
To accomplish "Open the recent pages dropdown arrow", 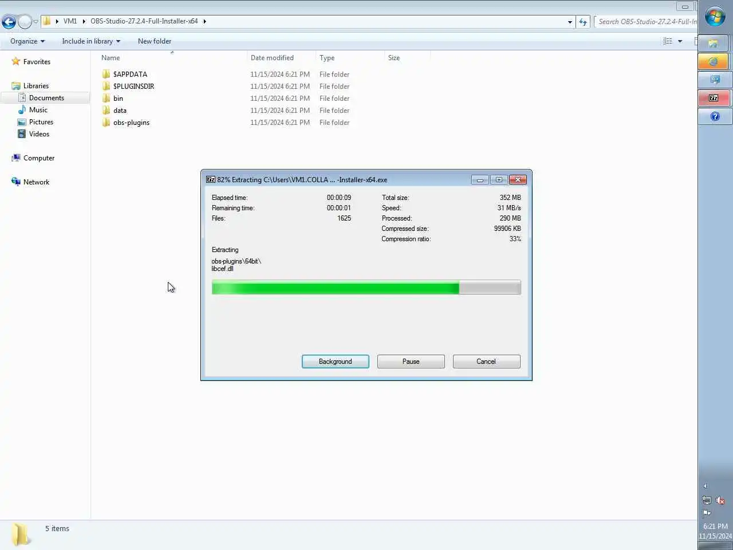I will pyautogui.click(x=36, y=22).
